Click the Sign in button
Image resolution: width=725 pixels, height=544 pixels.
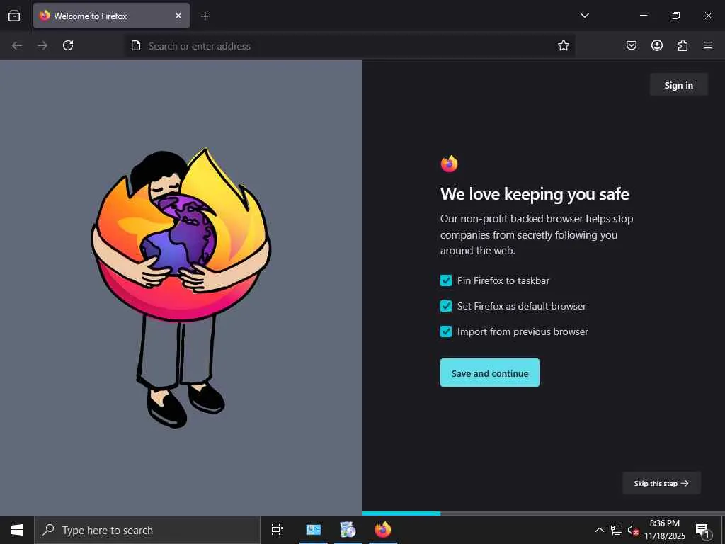point(678,85)
